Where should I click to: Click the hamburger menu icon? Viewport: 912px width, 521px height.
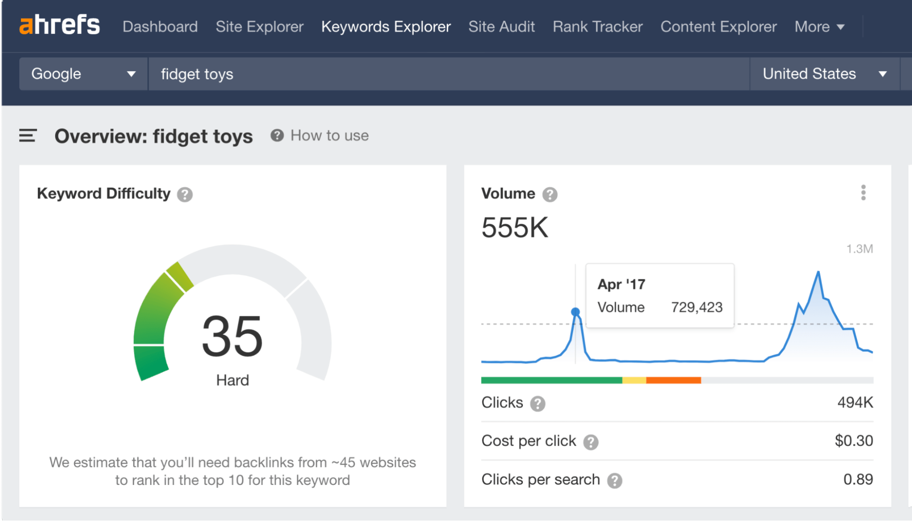(x=27, y=135)
